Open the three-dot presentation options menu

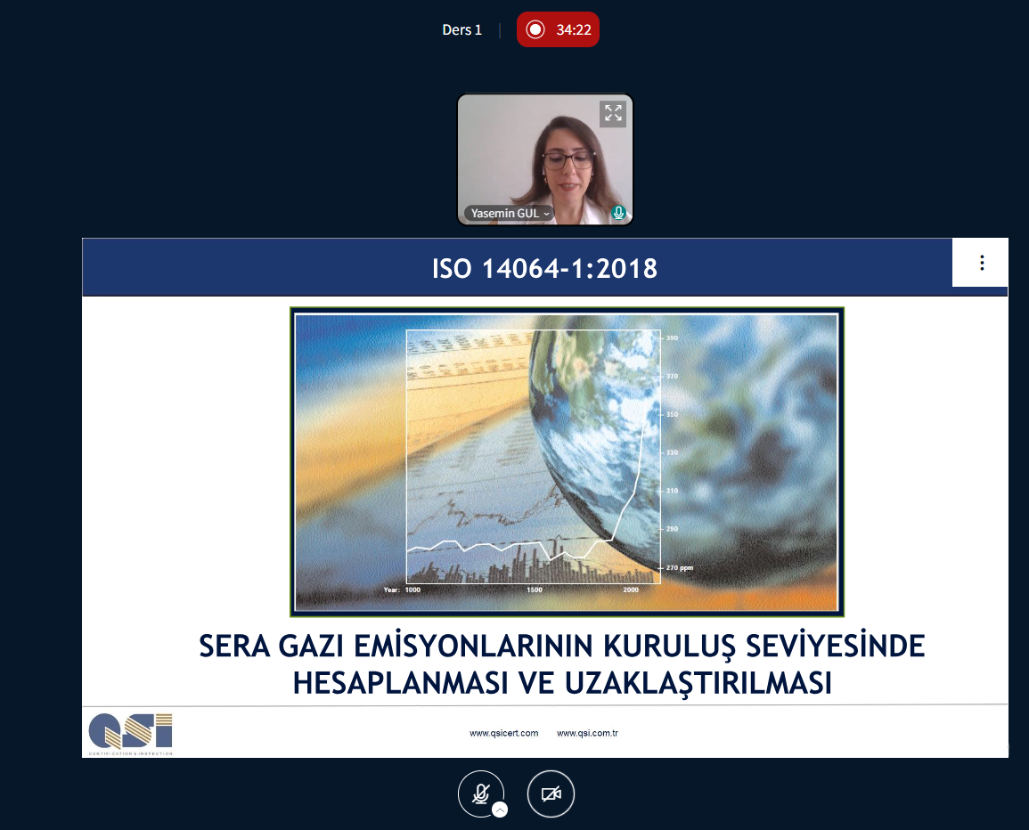coord(981,263)
